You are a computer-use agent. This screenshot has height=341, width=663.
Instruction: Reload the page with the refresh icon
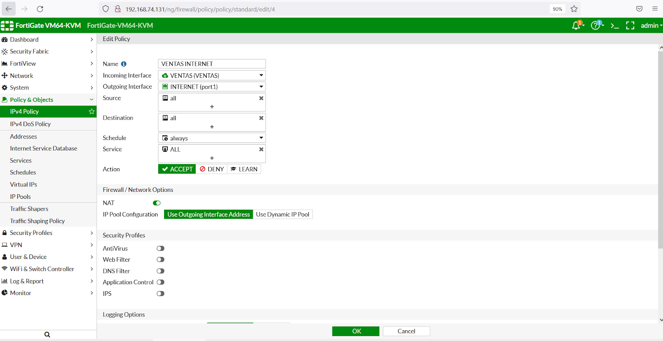pyautogui.click(x=40, y=9)
